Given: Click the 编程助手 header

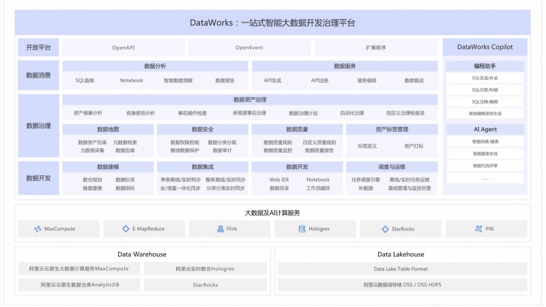Looking at the screenshot, I should pyautogui.click(x=485, y=66).
